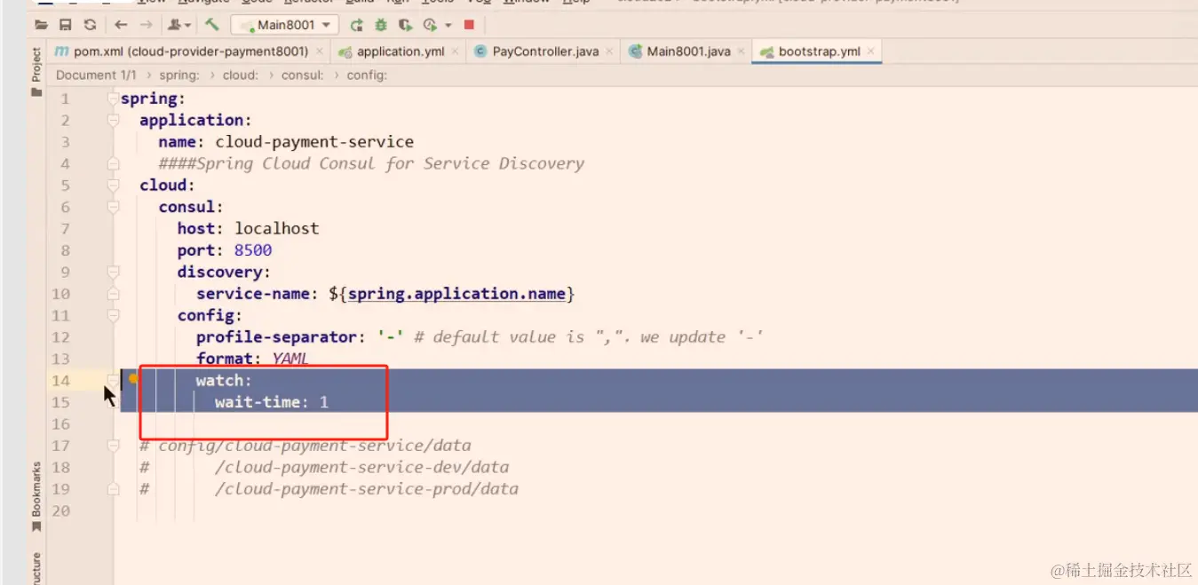Click line number 20 in gutter
The height and width of the screenshot is (585, 1198).
(x=60, y=511)
